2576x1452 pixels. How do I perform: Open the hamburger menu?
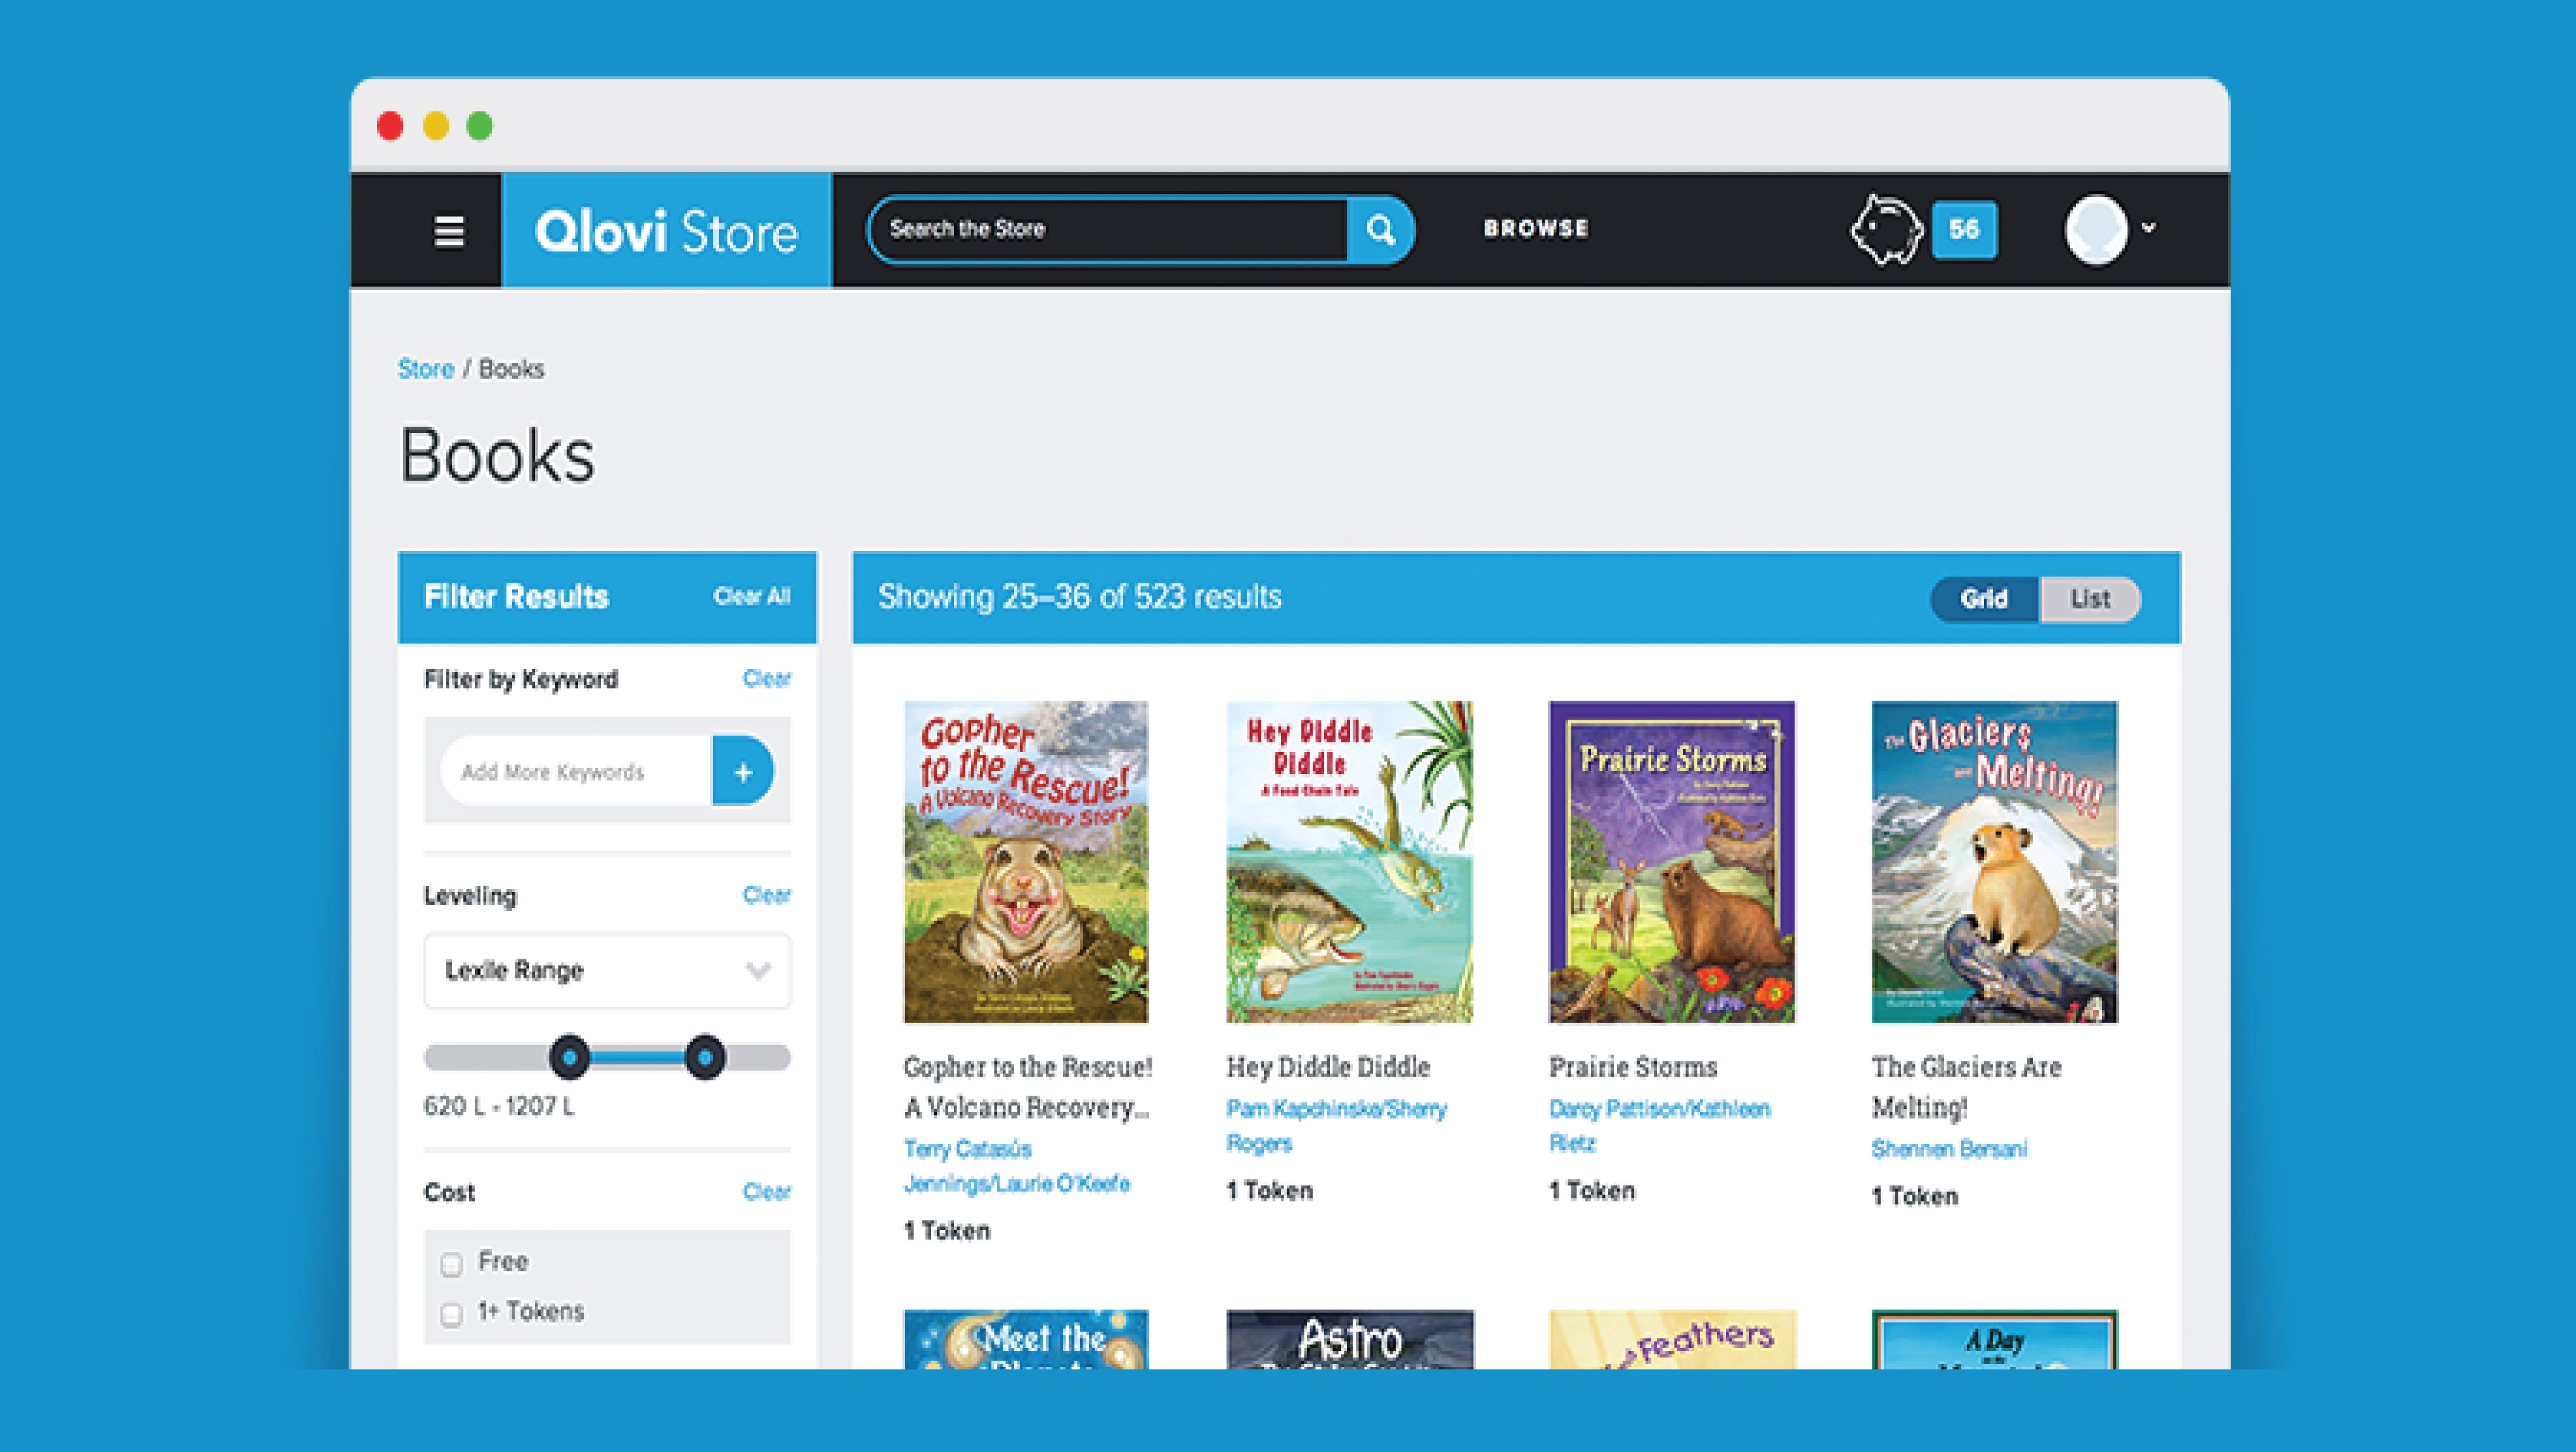point(449,231)
